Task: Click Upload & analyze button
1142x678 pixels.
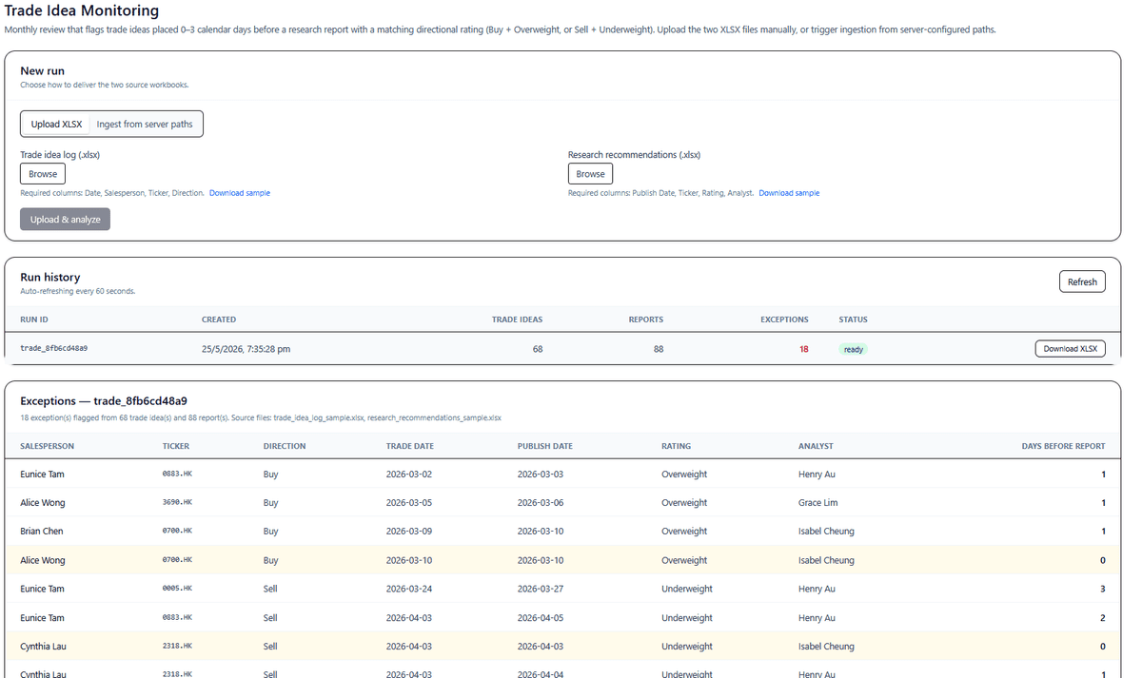Action: pyautogui.click(x=65, y=220)
